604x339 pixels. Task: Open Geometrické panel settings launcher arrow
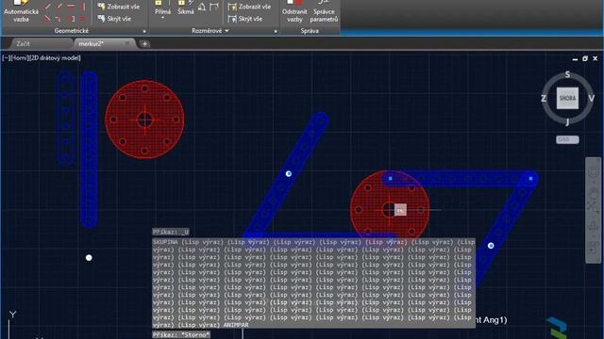(144, 31)
